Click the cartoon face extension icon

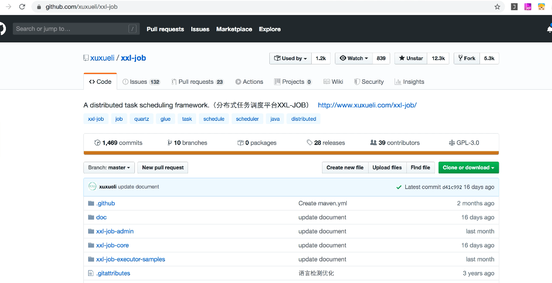tap(541, 6)
